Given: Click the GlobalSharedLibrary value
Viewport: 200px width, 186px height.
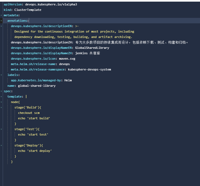Looking at the screenshot, I should tap(92, 48).
